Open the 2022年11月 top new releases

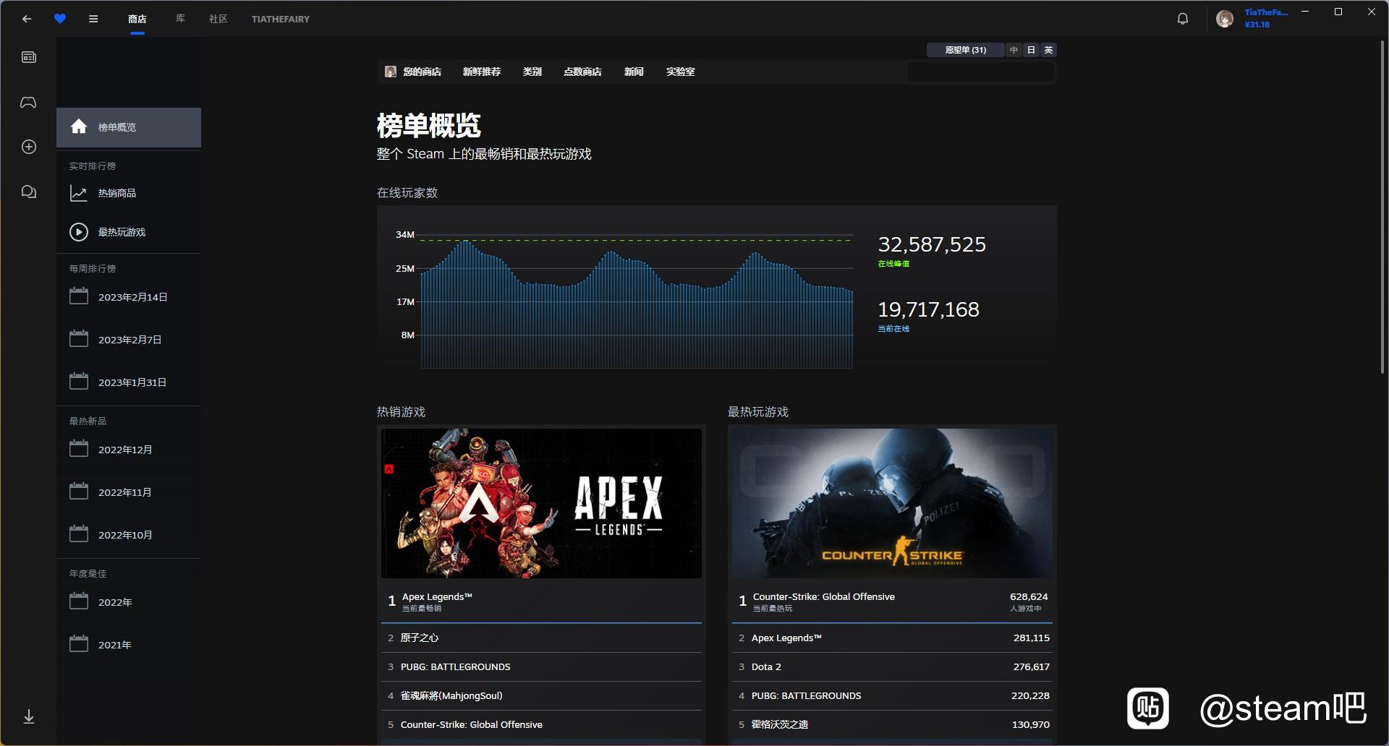[129, 492]
